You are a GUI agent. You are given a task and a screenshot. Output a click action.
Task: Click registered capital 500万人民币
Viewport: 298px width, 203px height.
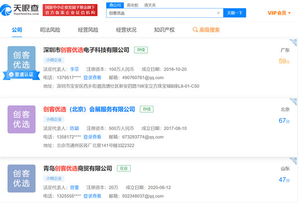(121, 129)
